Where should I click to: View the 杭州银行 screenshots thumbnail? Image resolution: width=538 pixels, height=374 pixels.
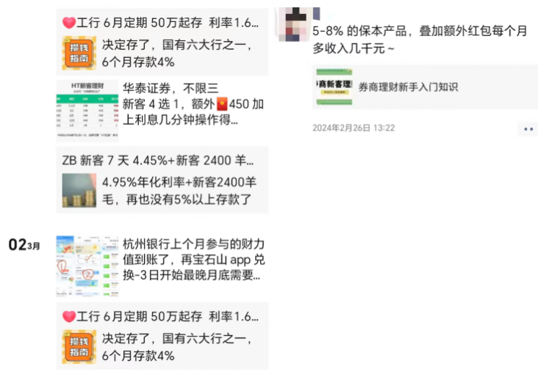point(87,265)
